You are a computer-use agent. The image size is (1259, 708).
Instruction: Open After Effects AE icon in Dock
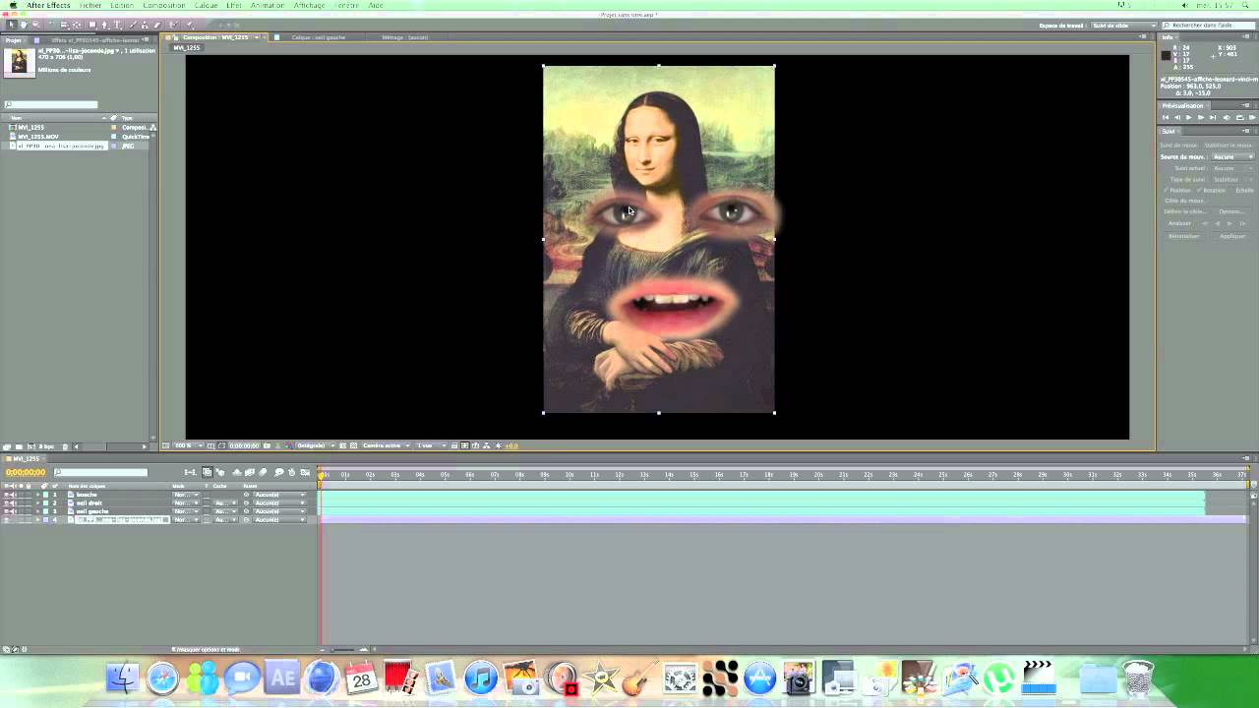(282, 678)
